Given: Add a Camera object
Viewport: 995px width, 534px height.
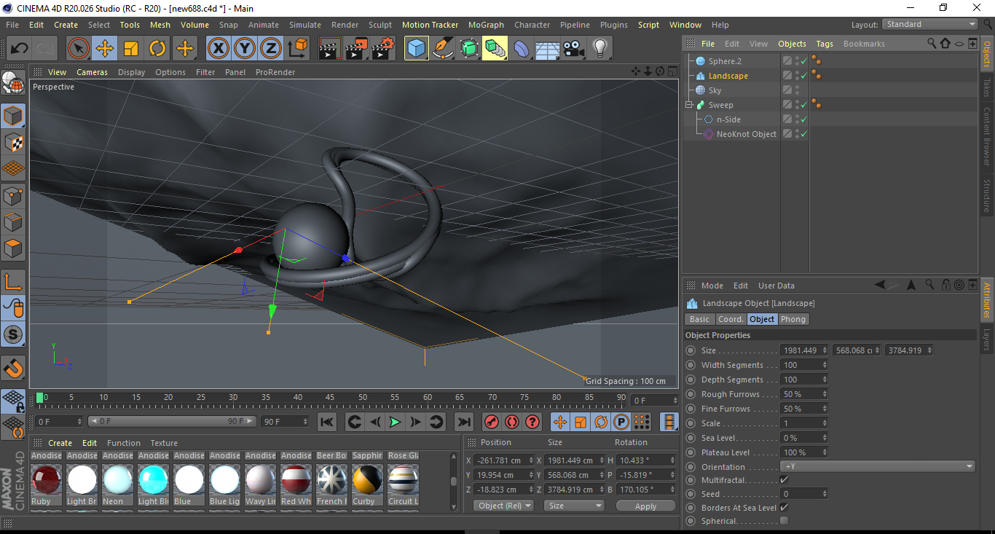Looking at the screenshot, I should [x=574, y=49].
